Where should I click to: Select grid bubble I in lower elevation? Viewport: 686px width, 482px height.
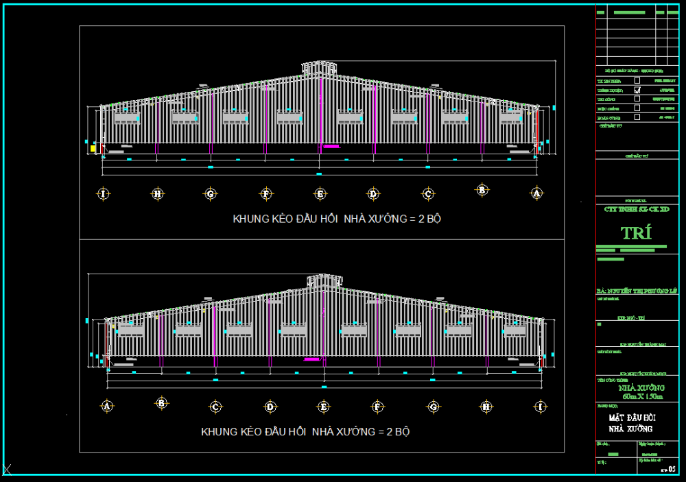tap(541, 407)
